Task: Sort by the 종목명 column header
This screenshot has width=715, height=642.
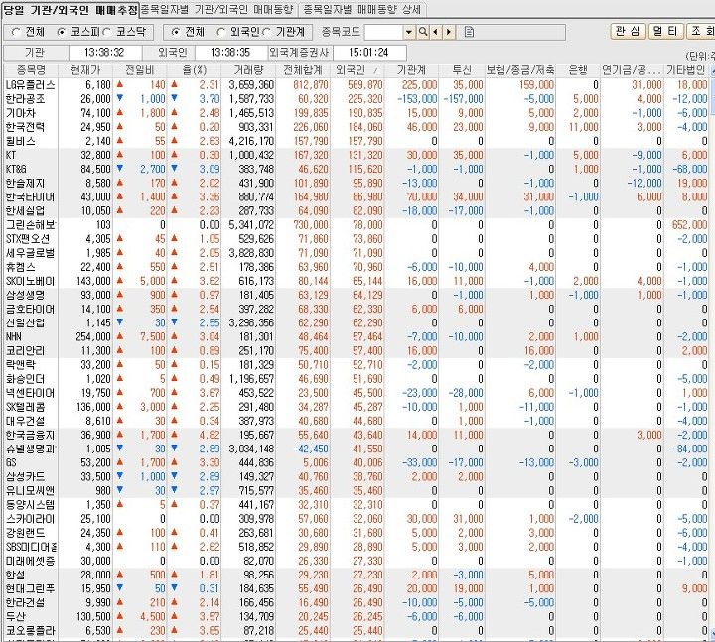Action: coord(31,70)
